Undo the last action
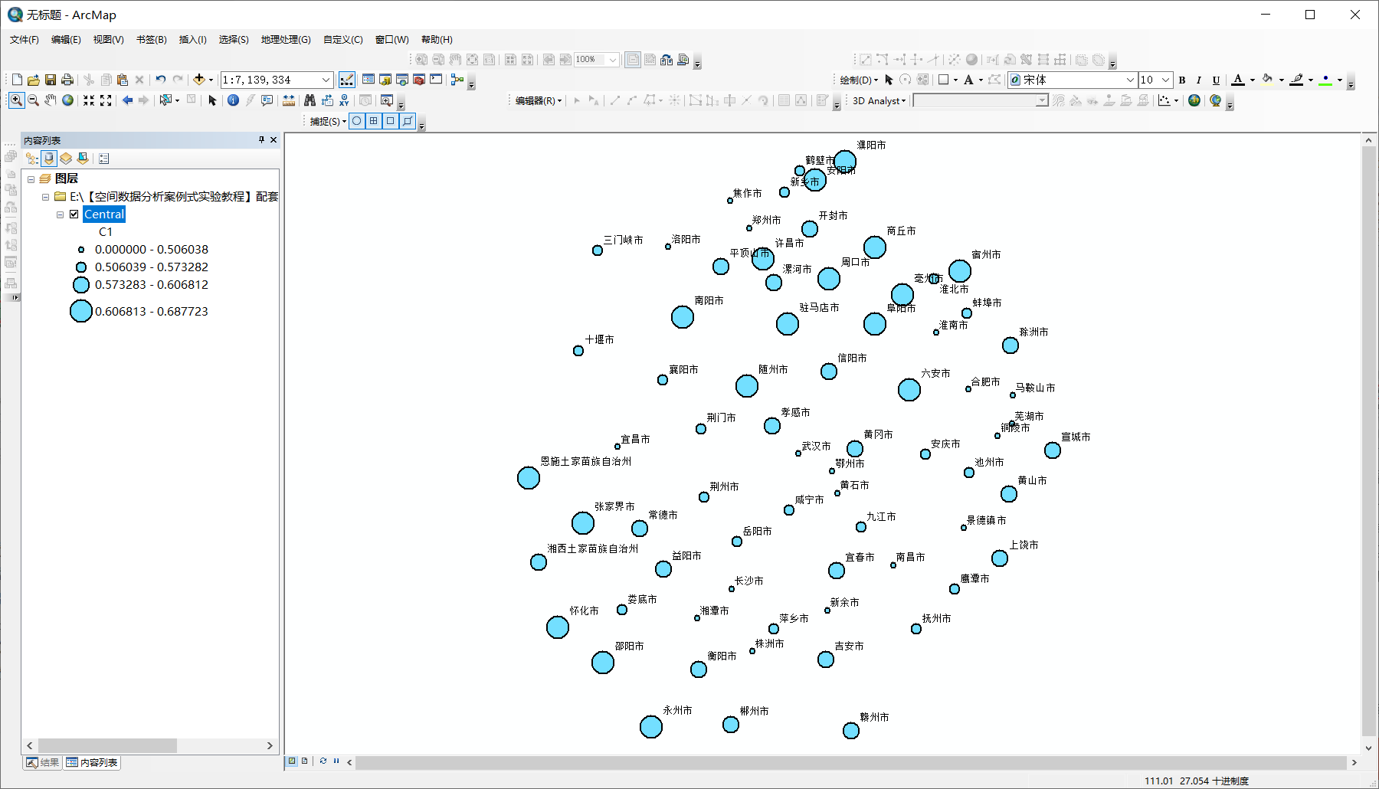Screen dimensions: 1379x789 pyautogui.click(x=160, y=80)
